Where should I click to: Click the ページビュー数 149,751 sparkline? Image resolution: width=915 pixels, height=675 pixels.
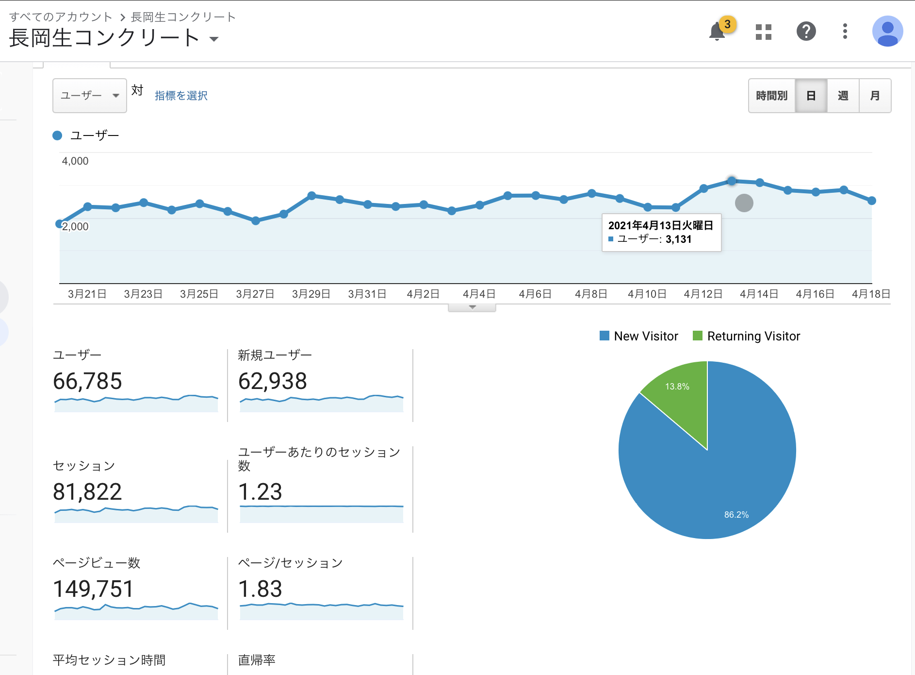click(136, 611)
